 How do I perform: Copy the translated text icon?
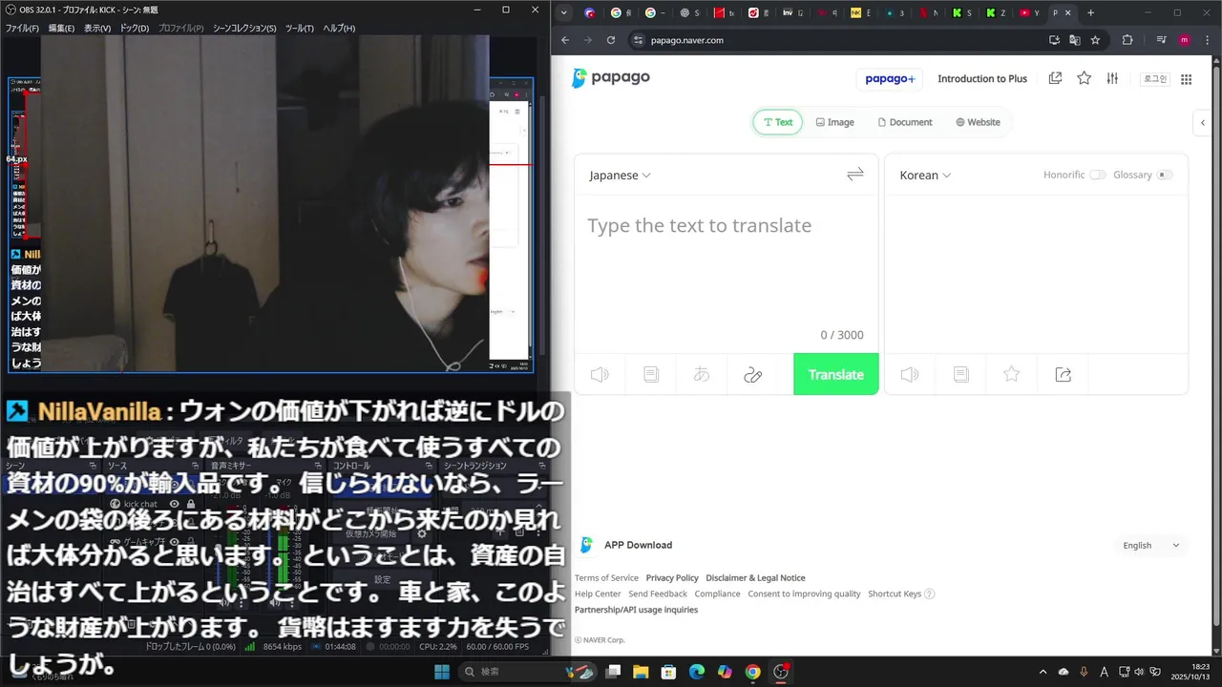tap(961, 375)
